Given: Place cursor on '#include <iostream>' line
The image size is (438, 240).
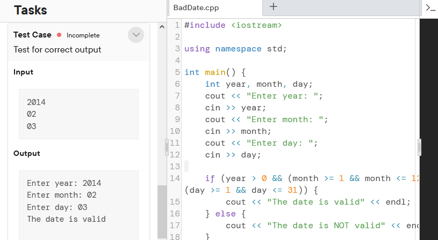Looking at the screenshot, I should (233, 25).
